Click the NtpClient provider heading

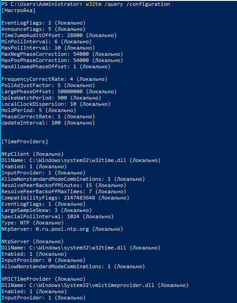pyautogui.click(x=33, y=154)
